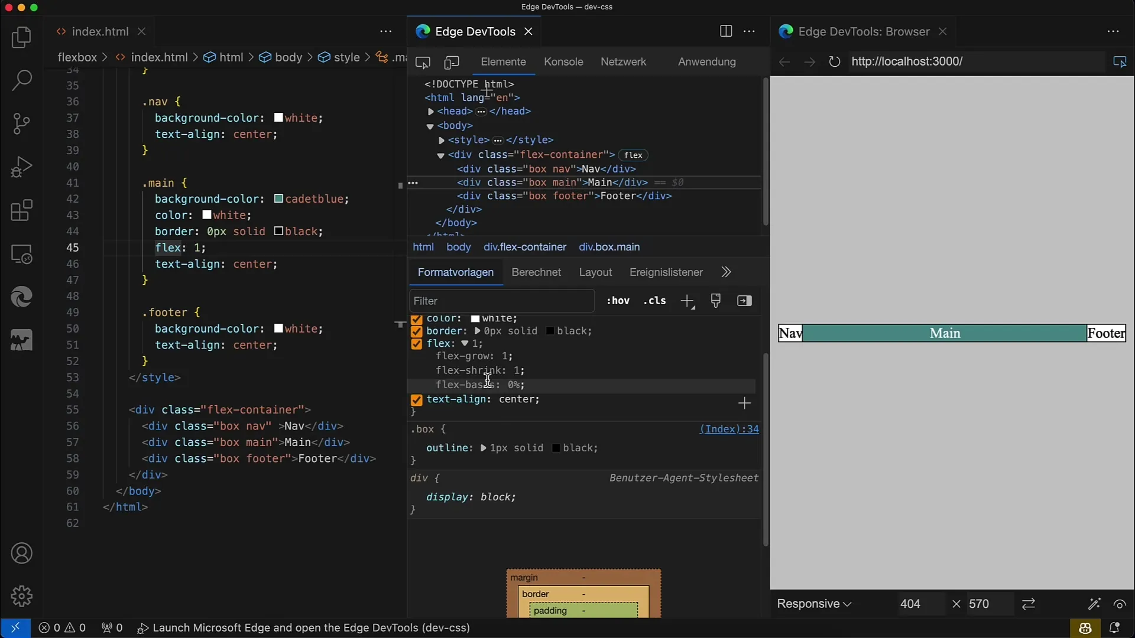Open the (Index):34 source link
The height and width of the screenshot is (638, 1135).
[729, 429]
